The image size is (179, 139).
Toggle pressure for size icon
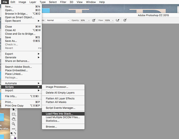pos(125,20)
